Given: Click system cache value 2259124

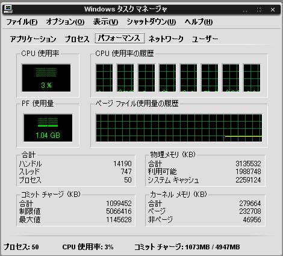Looking at the screenshot, I should click(248, 180).
